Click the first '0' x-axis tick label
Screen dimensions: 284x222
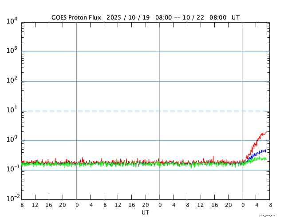click(x=77, y=205)
